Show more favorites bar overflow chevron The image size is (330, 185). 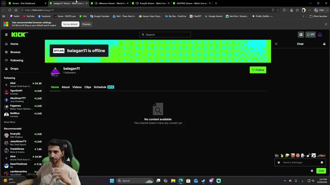tap(303, 16)
